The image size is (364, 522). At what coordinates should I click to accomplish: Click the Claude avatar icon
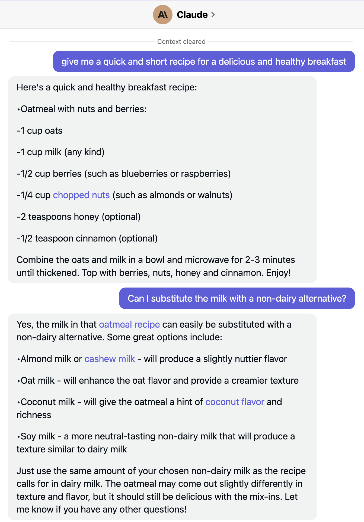tap(162, 15)
